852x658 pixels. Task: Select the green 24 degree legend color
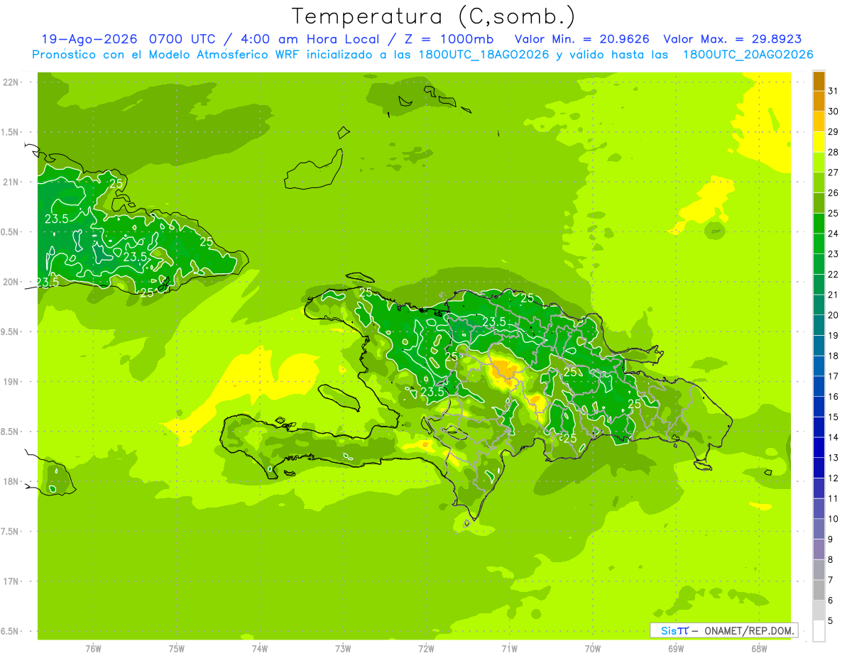pyautogui.click(x=819, y=224)
